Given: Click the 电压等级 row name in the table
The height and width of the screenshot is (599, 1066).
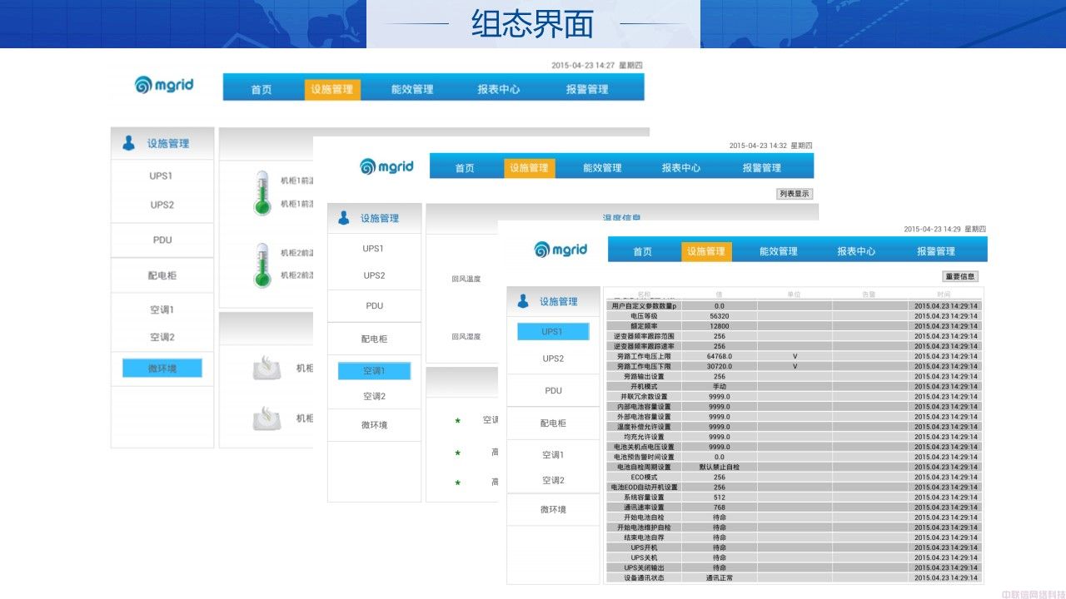Looking at the screenshot, I should point(644,316).
